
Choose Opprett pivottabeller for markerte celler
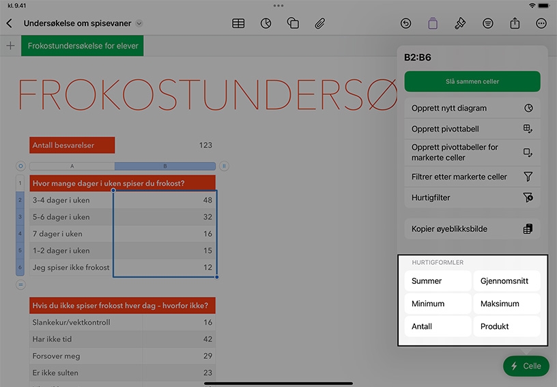[x=472, y=152]
